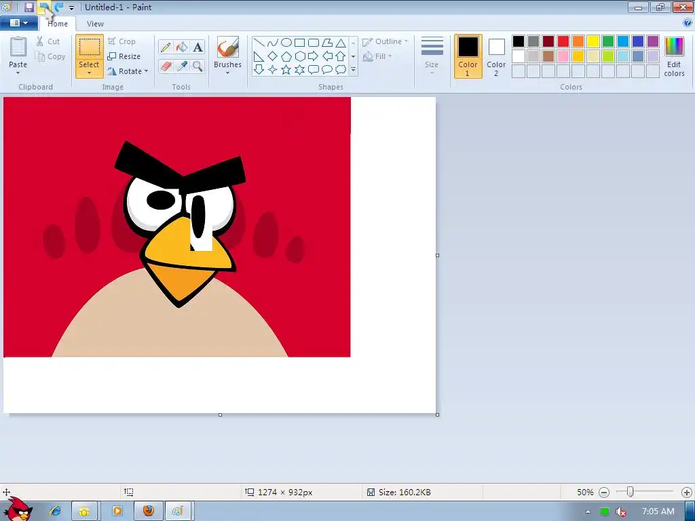Select the Magnifier tool

tap(198, 66)
